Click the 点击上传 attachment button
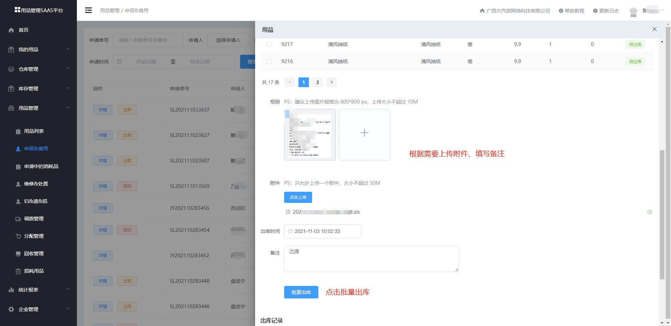This screenshot has height=326, width=671. pyautogui.click(x=298, y=197)
